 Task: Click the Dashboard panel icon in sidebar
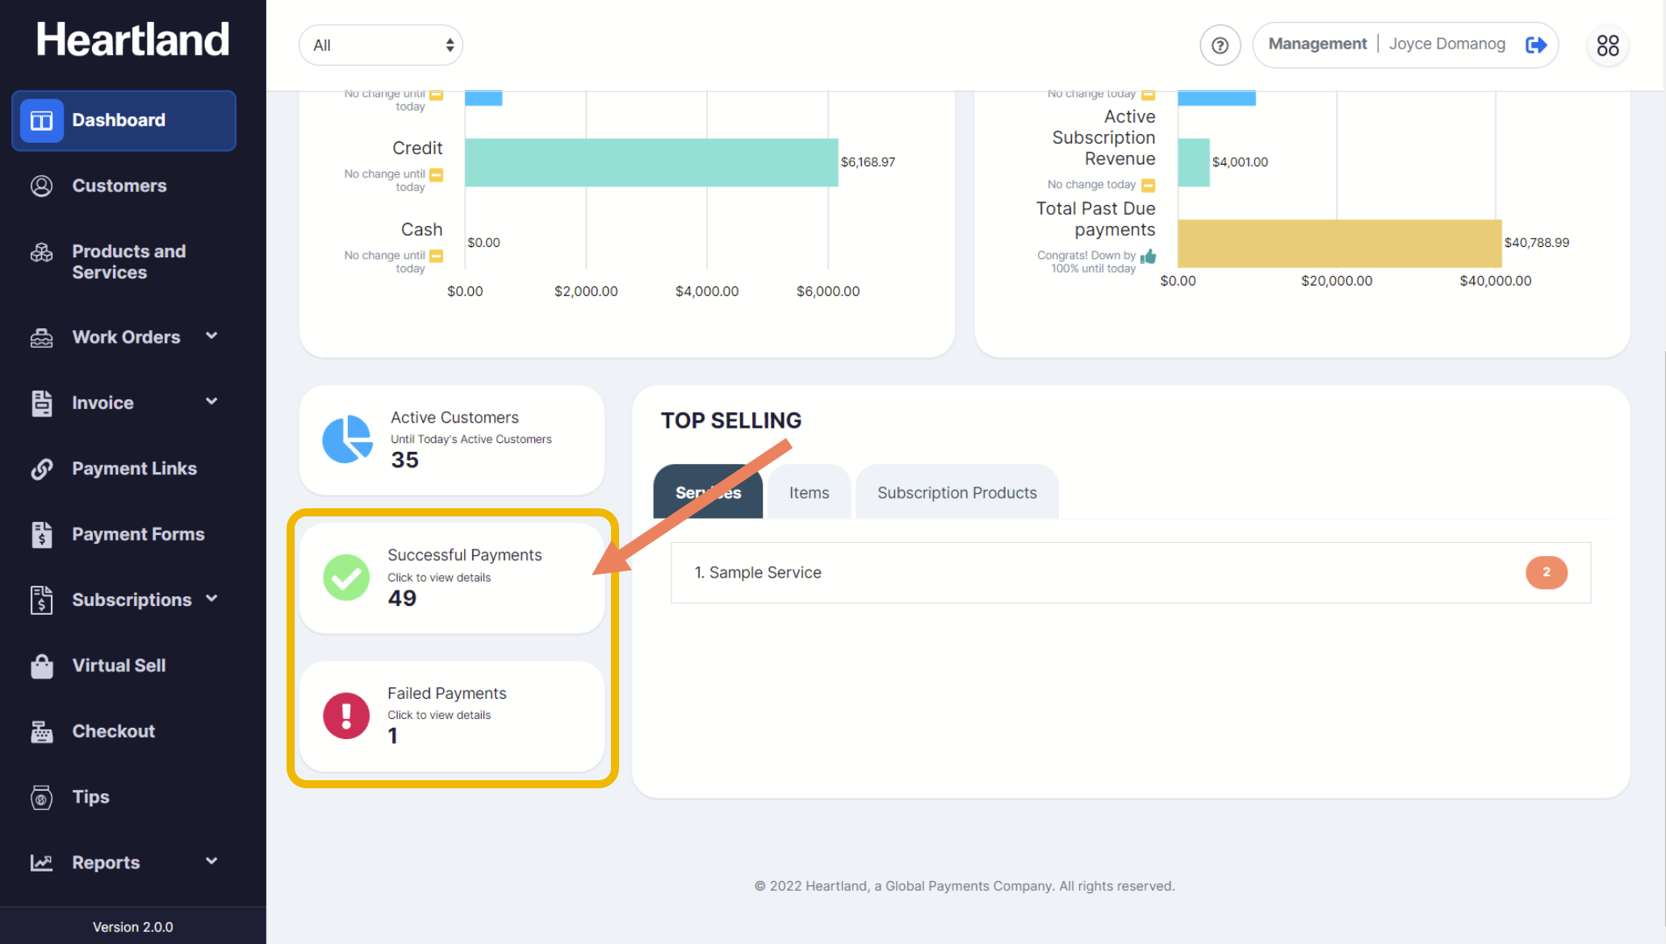point(42,120)
